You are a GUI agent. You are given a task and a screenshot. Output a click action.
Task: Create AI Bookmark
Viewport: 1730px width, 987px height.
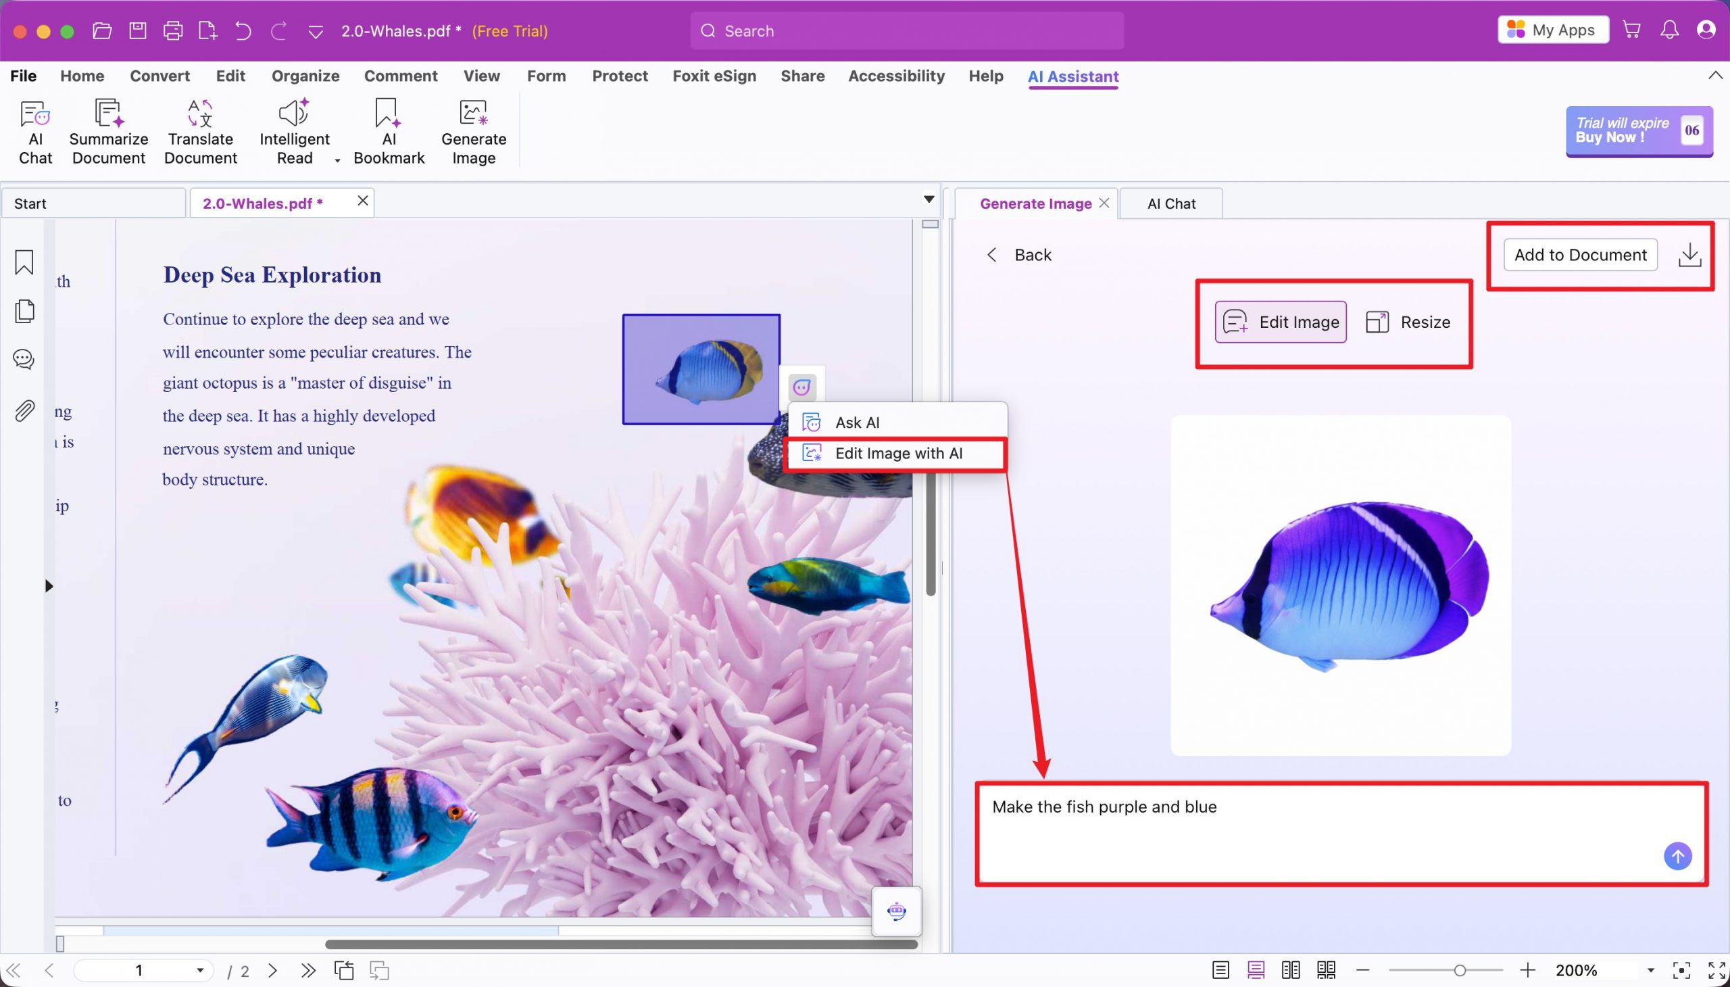pos(389,133)
